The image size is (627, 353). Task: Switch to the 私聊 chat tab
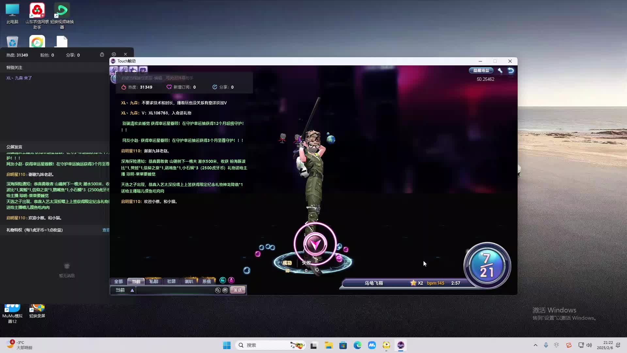point(153,281)
